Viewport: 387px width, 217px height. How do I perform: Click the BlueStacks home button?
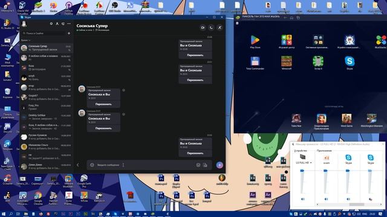[x=291, y=17]
